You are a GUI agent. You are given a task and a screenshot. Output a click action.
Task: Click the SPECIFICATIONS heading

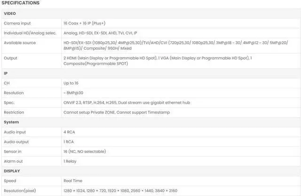point(21,3)
